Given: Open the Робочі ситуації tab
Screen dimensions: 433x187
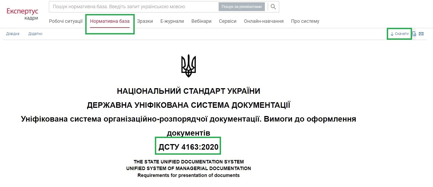Looking at the screenshot, I should (x=66, y=21).
